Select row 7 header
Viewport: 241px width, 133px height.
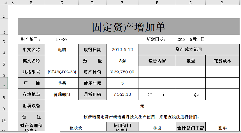4,83
